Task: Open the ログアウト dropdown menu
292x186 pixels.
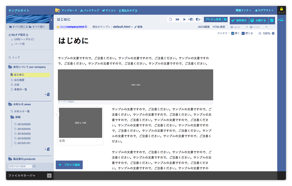Action: 264,10
